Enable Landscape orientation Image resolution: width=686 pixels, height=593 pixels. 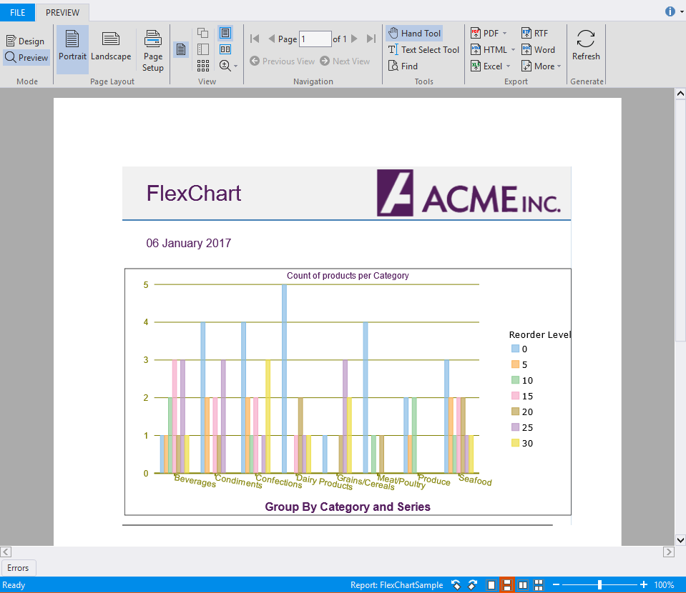click(111, 49)
